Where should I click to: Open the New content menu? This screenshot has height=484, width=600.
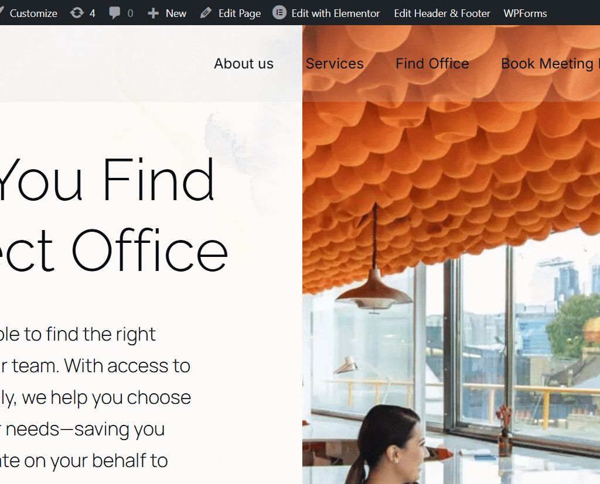pyautogui.click(x=176, y=13)
